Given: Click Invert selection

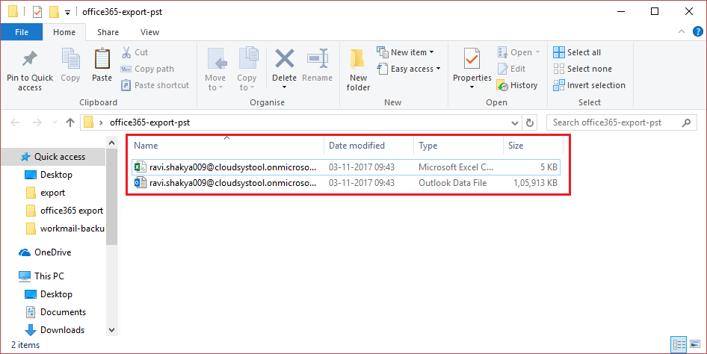Looking at the screenshot, I should [590, 85].
